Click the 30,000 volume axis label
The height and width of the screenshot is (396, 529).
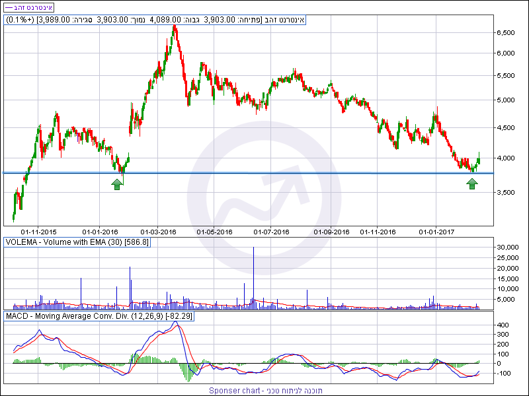[509, 247]
